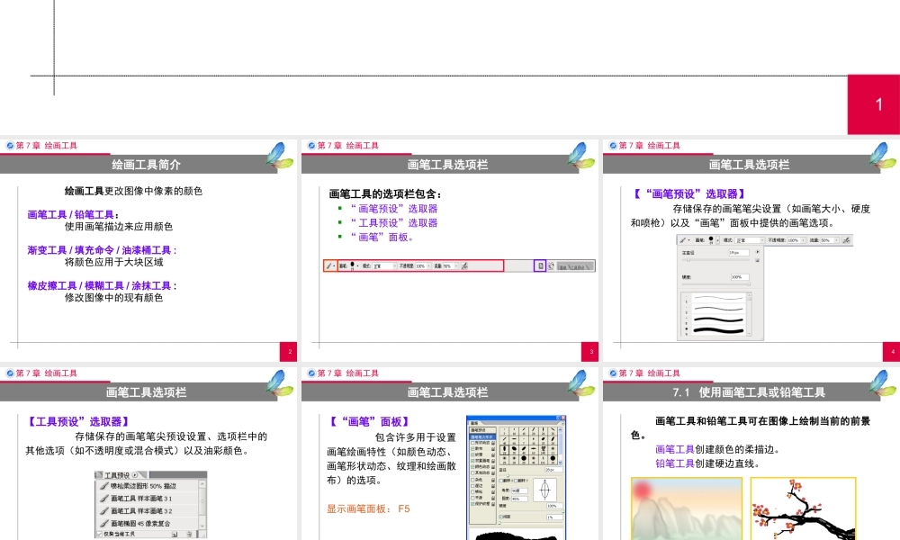Image resolution: width=900 pixels, height=540 pixels.
Task: Toggle the 仅限当前工具 checkbox
Action: pyautogui.click(x=100, y=534)
